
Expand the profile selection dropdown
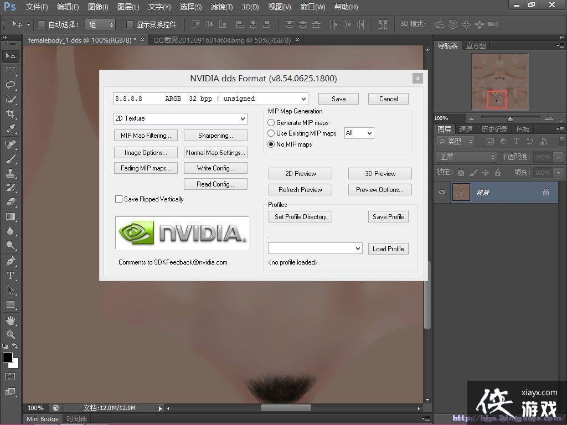point(315,248)
